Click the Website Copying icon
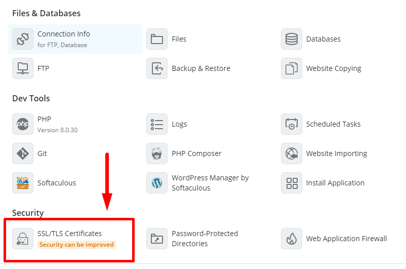The width and height of the screenshot is (406, 269). pyautogui.click(x=292, y=68)
